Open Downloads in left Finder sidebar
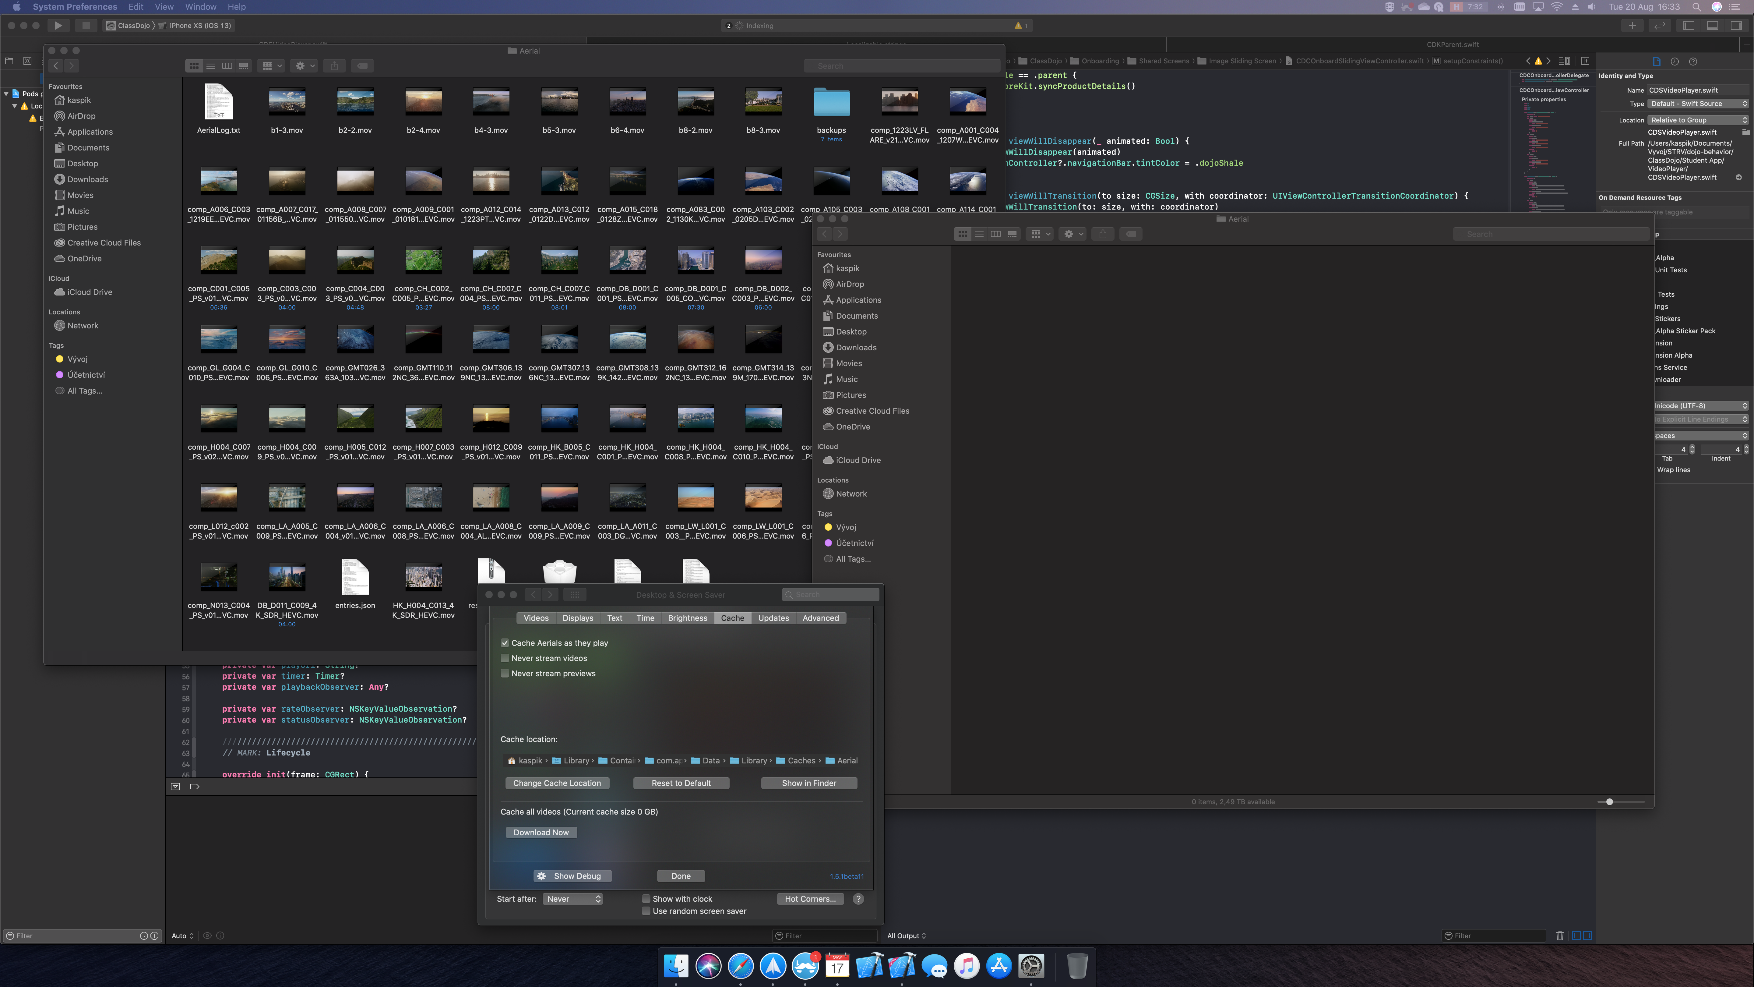The height and width of the screenshot is (987, 1754). [87, 179]
